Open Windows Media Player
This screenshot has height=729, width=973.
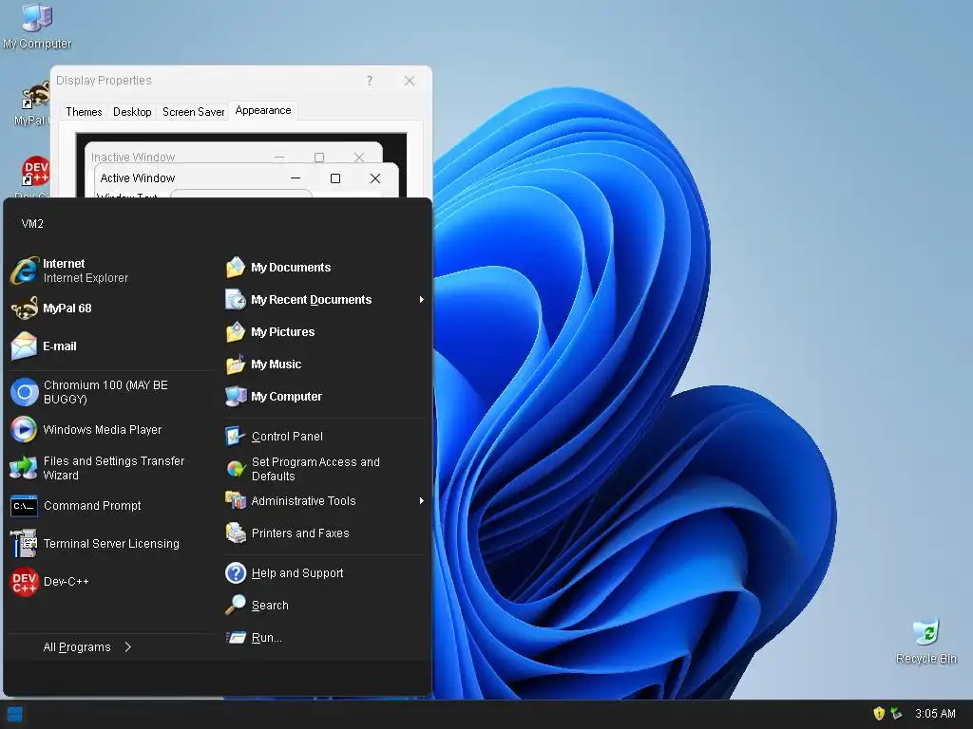[x=110, y=430]
